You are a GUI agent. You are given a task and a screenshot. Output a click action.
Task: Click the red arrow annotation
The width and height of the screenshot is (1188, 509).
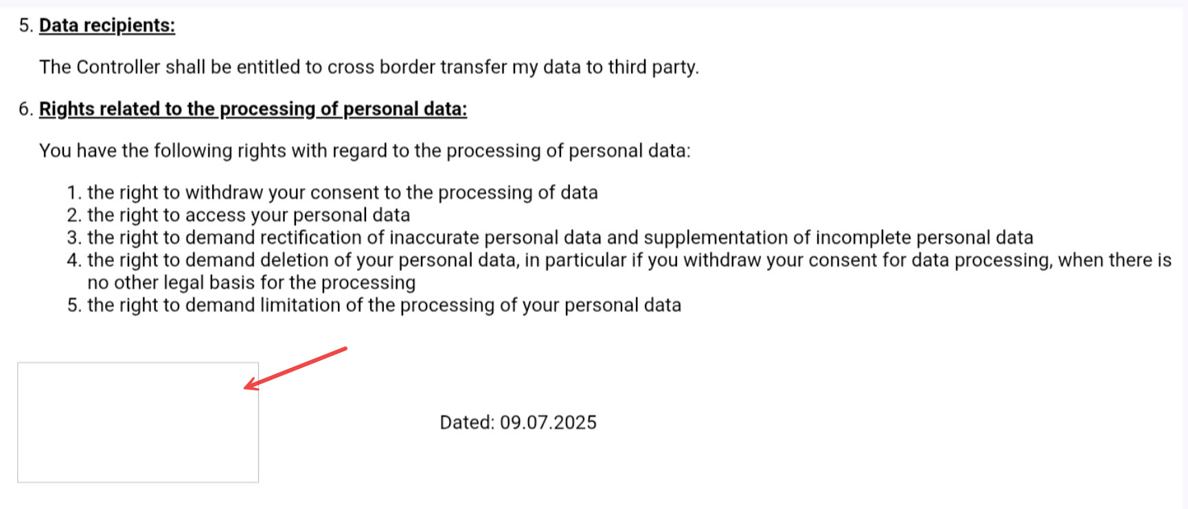tap(297, 368)
